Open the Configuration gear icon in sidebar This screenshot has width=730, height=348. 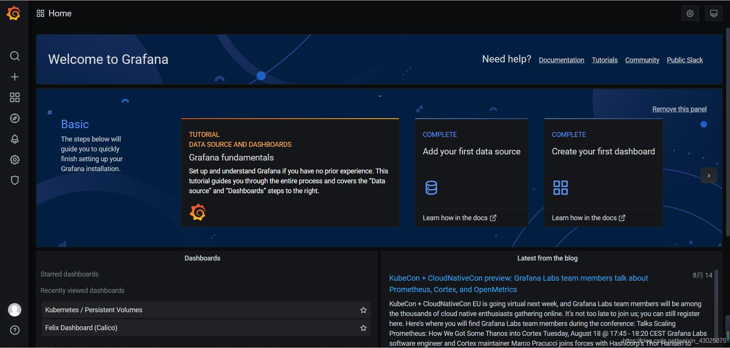[14, 160]
